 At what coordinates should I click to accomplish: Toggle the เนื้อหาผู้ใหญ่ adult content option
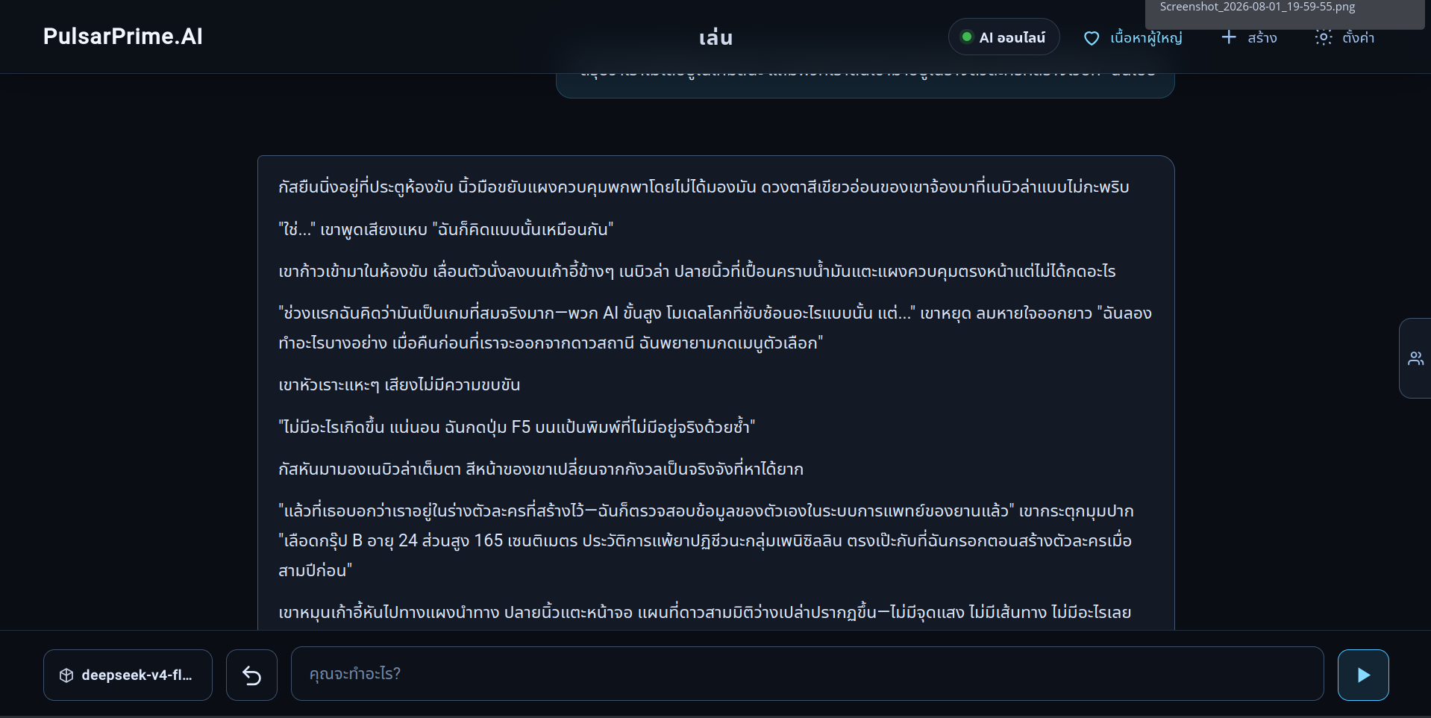[1133, 37]
